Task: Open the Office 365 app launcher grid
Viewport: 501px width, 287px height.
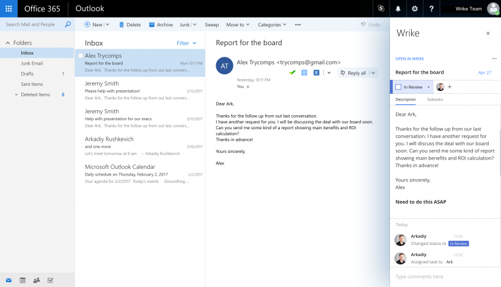Action: click(x=9, y=9)
